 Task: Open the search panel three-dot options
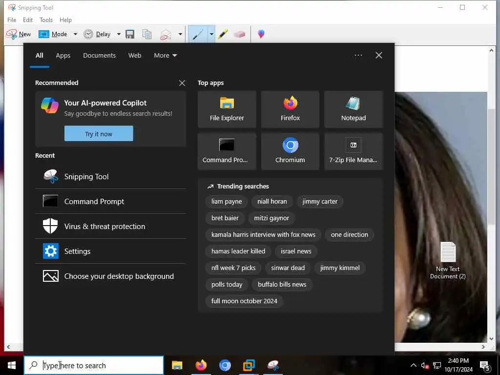pos(358,56)
